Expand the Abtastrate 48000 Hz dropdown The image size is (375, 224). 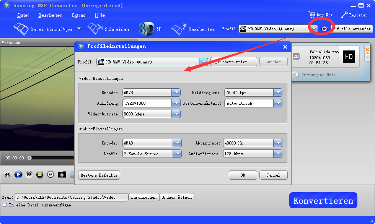(x=278, y=143)
